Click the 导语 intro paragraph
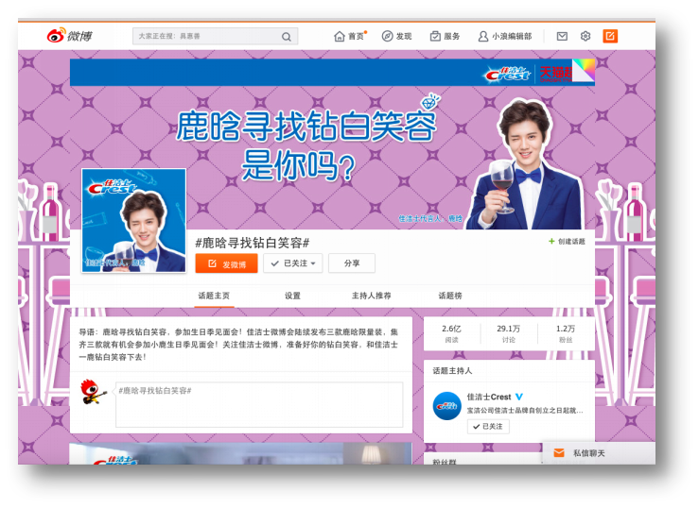 click(x=238, y=345)
